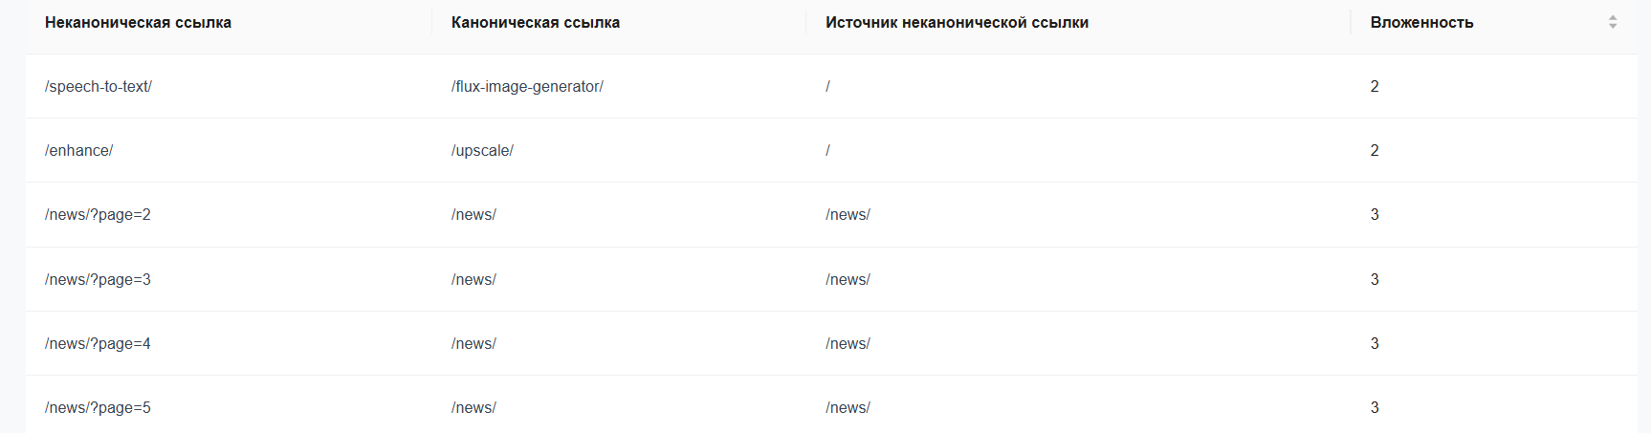This screenshot has width=1651, height=433.
Task: Click source /news/ in the page=4 row
Action: [848, 343]
